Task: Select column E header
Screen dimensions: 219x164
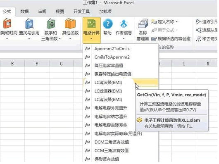Action: pos(12,64)
